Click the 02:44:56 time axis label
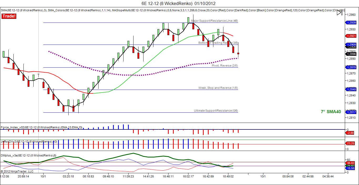Image resolution: width=359 pixels, height=185 pixels. coord(308,176)
